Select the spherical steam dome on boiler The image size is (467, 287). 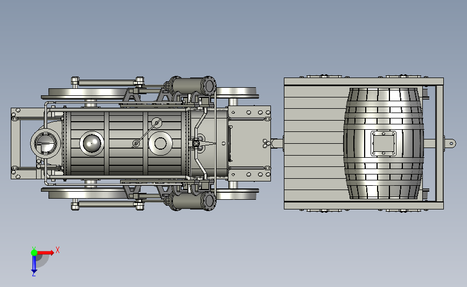92,143
